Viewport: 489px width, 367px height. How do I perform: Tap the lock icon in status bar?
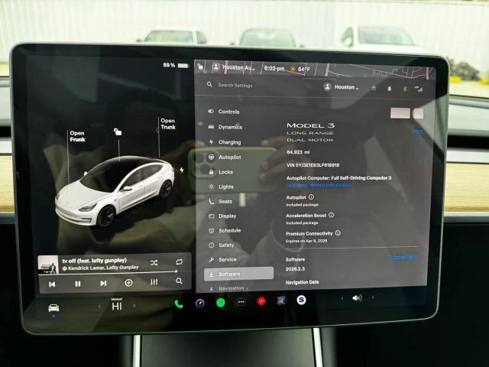tap(200, 67)
